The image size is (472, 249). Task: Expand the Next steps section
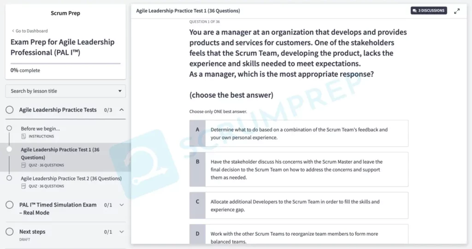pyautogui.click(x=122, y=232)
